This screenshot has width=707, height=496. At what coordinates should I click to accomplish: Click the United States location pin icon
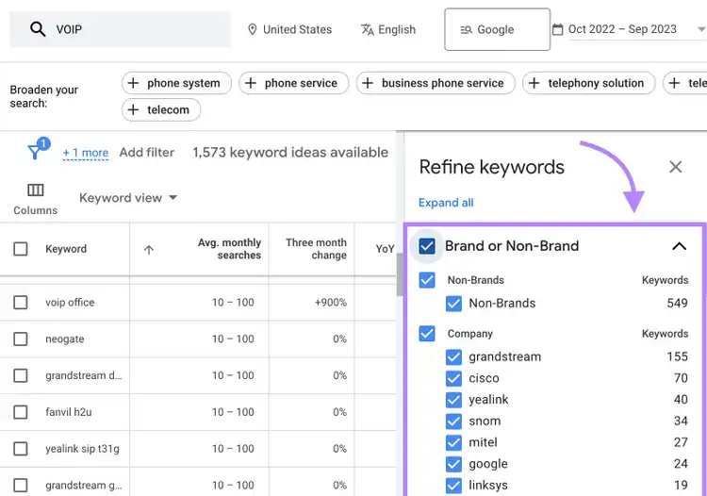[253, 30]
